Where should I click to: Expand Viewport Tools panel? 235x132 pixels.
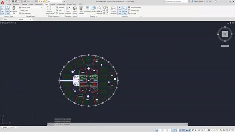tap(9, 16)
